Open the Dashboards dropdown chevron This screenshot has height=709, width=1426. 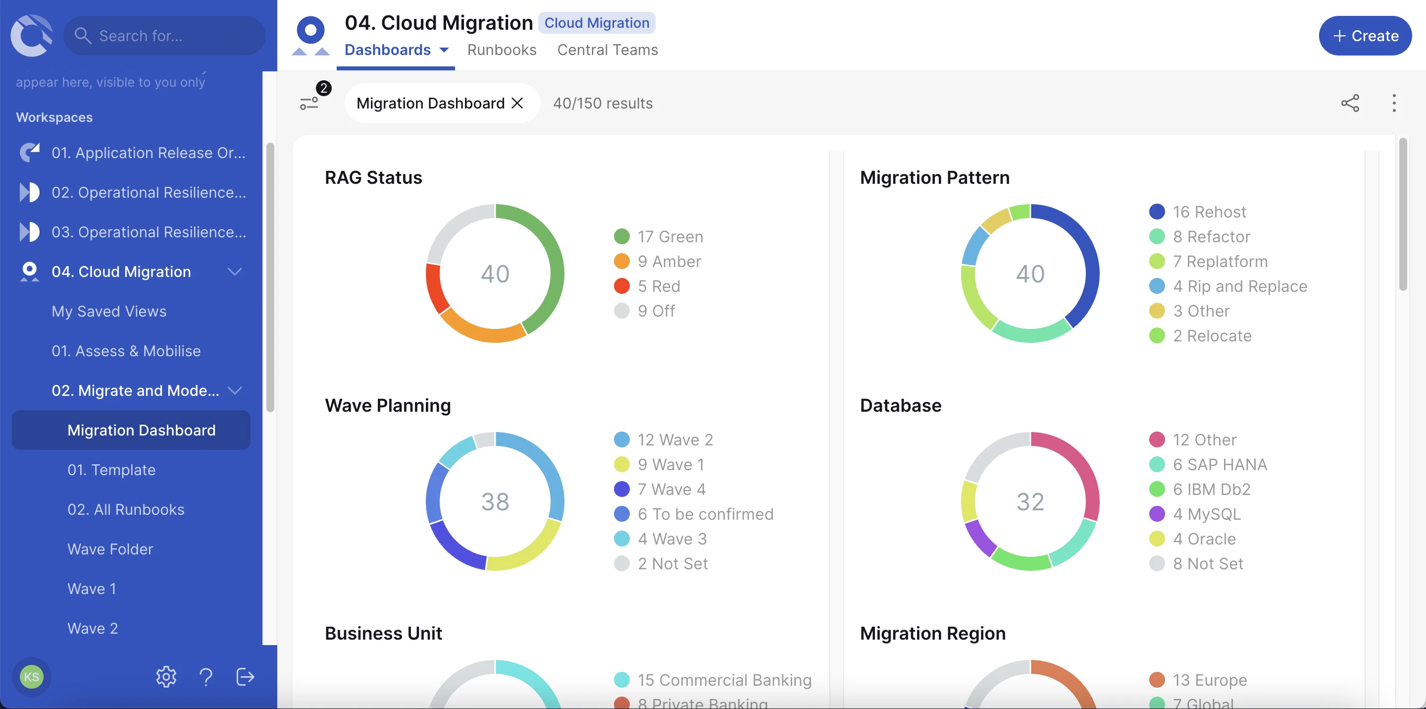pos(445,50)
